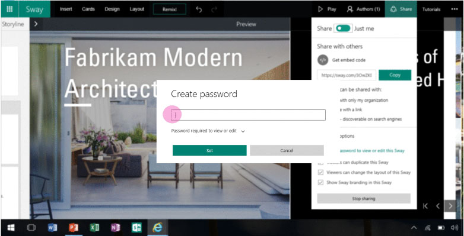The image size is (464, 236).
Task: Click the Get embed code icon
Action: [323, 60]
